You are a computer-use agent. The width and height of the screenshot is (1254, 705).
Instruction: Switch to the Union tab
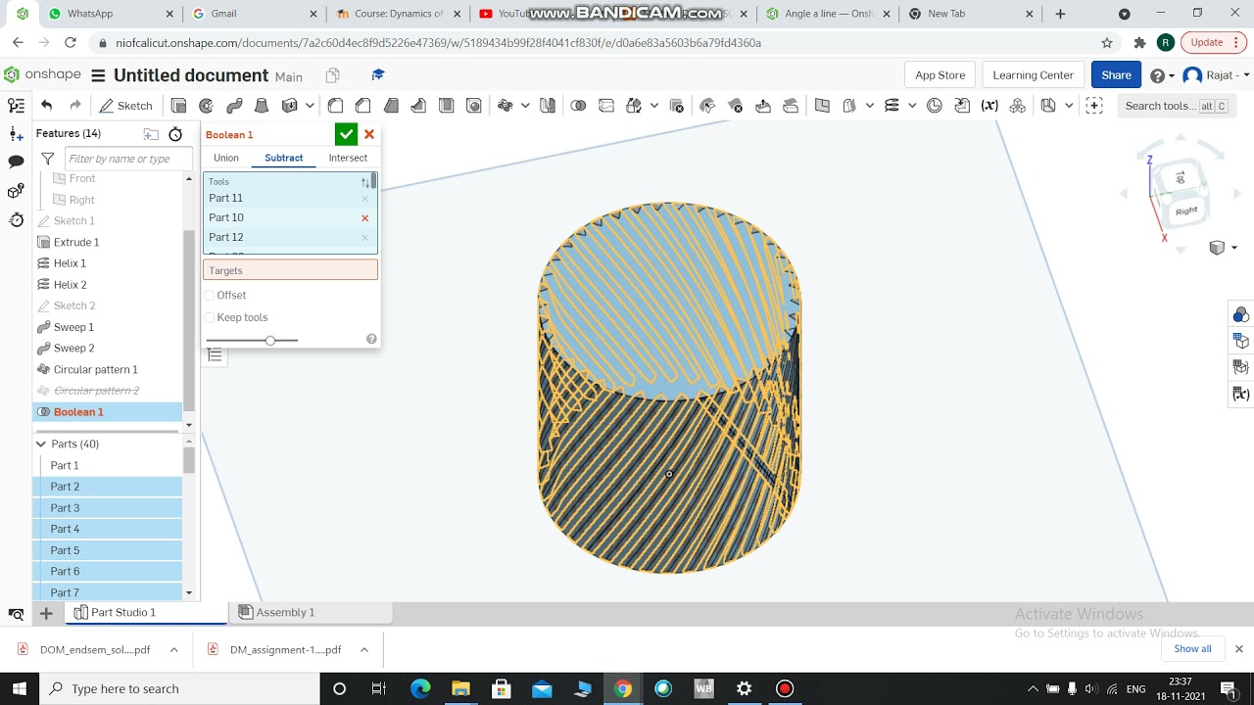[226, 158]
